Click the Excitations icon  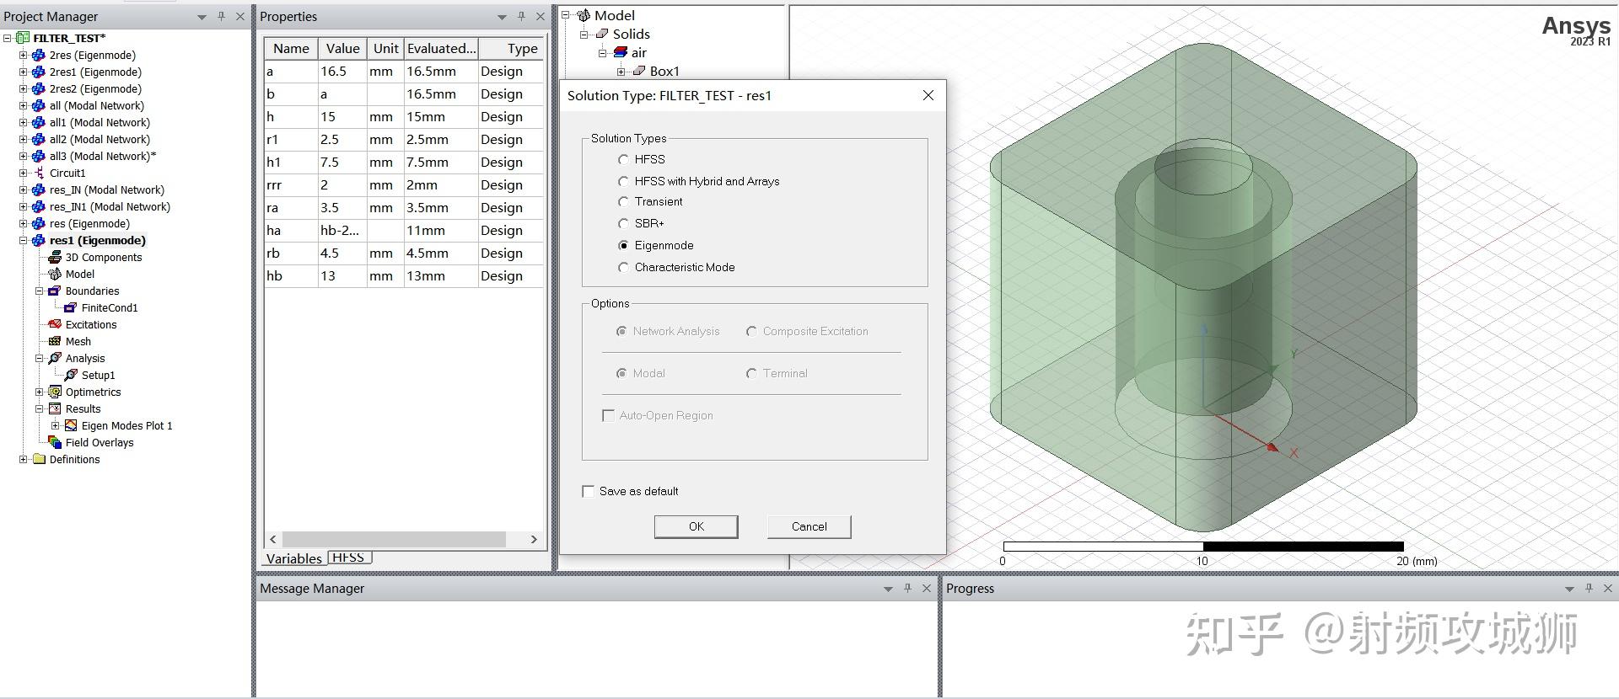pyautogui.click(x=55, y=324)
